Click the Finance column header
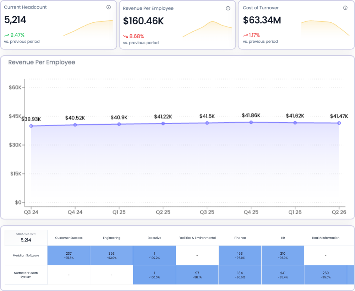 240,238
